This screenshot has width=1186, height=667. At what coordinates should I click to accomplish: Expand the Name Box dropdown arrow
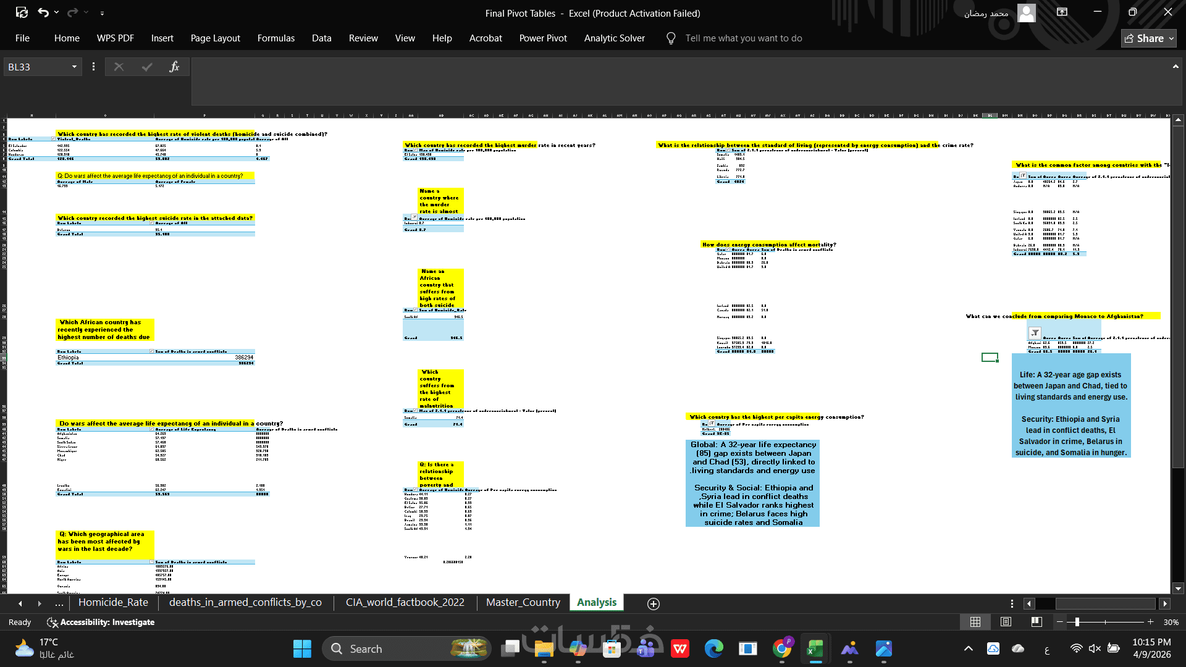tap(74, 67)
